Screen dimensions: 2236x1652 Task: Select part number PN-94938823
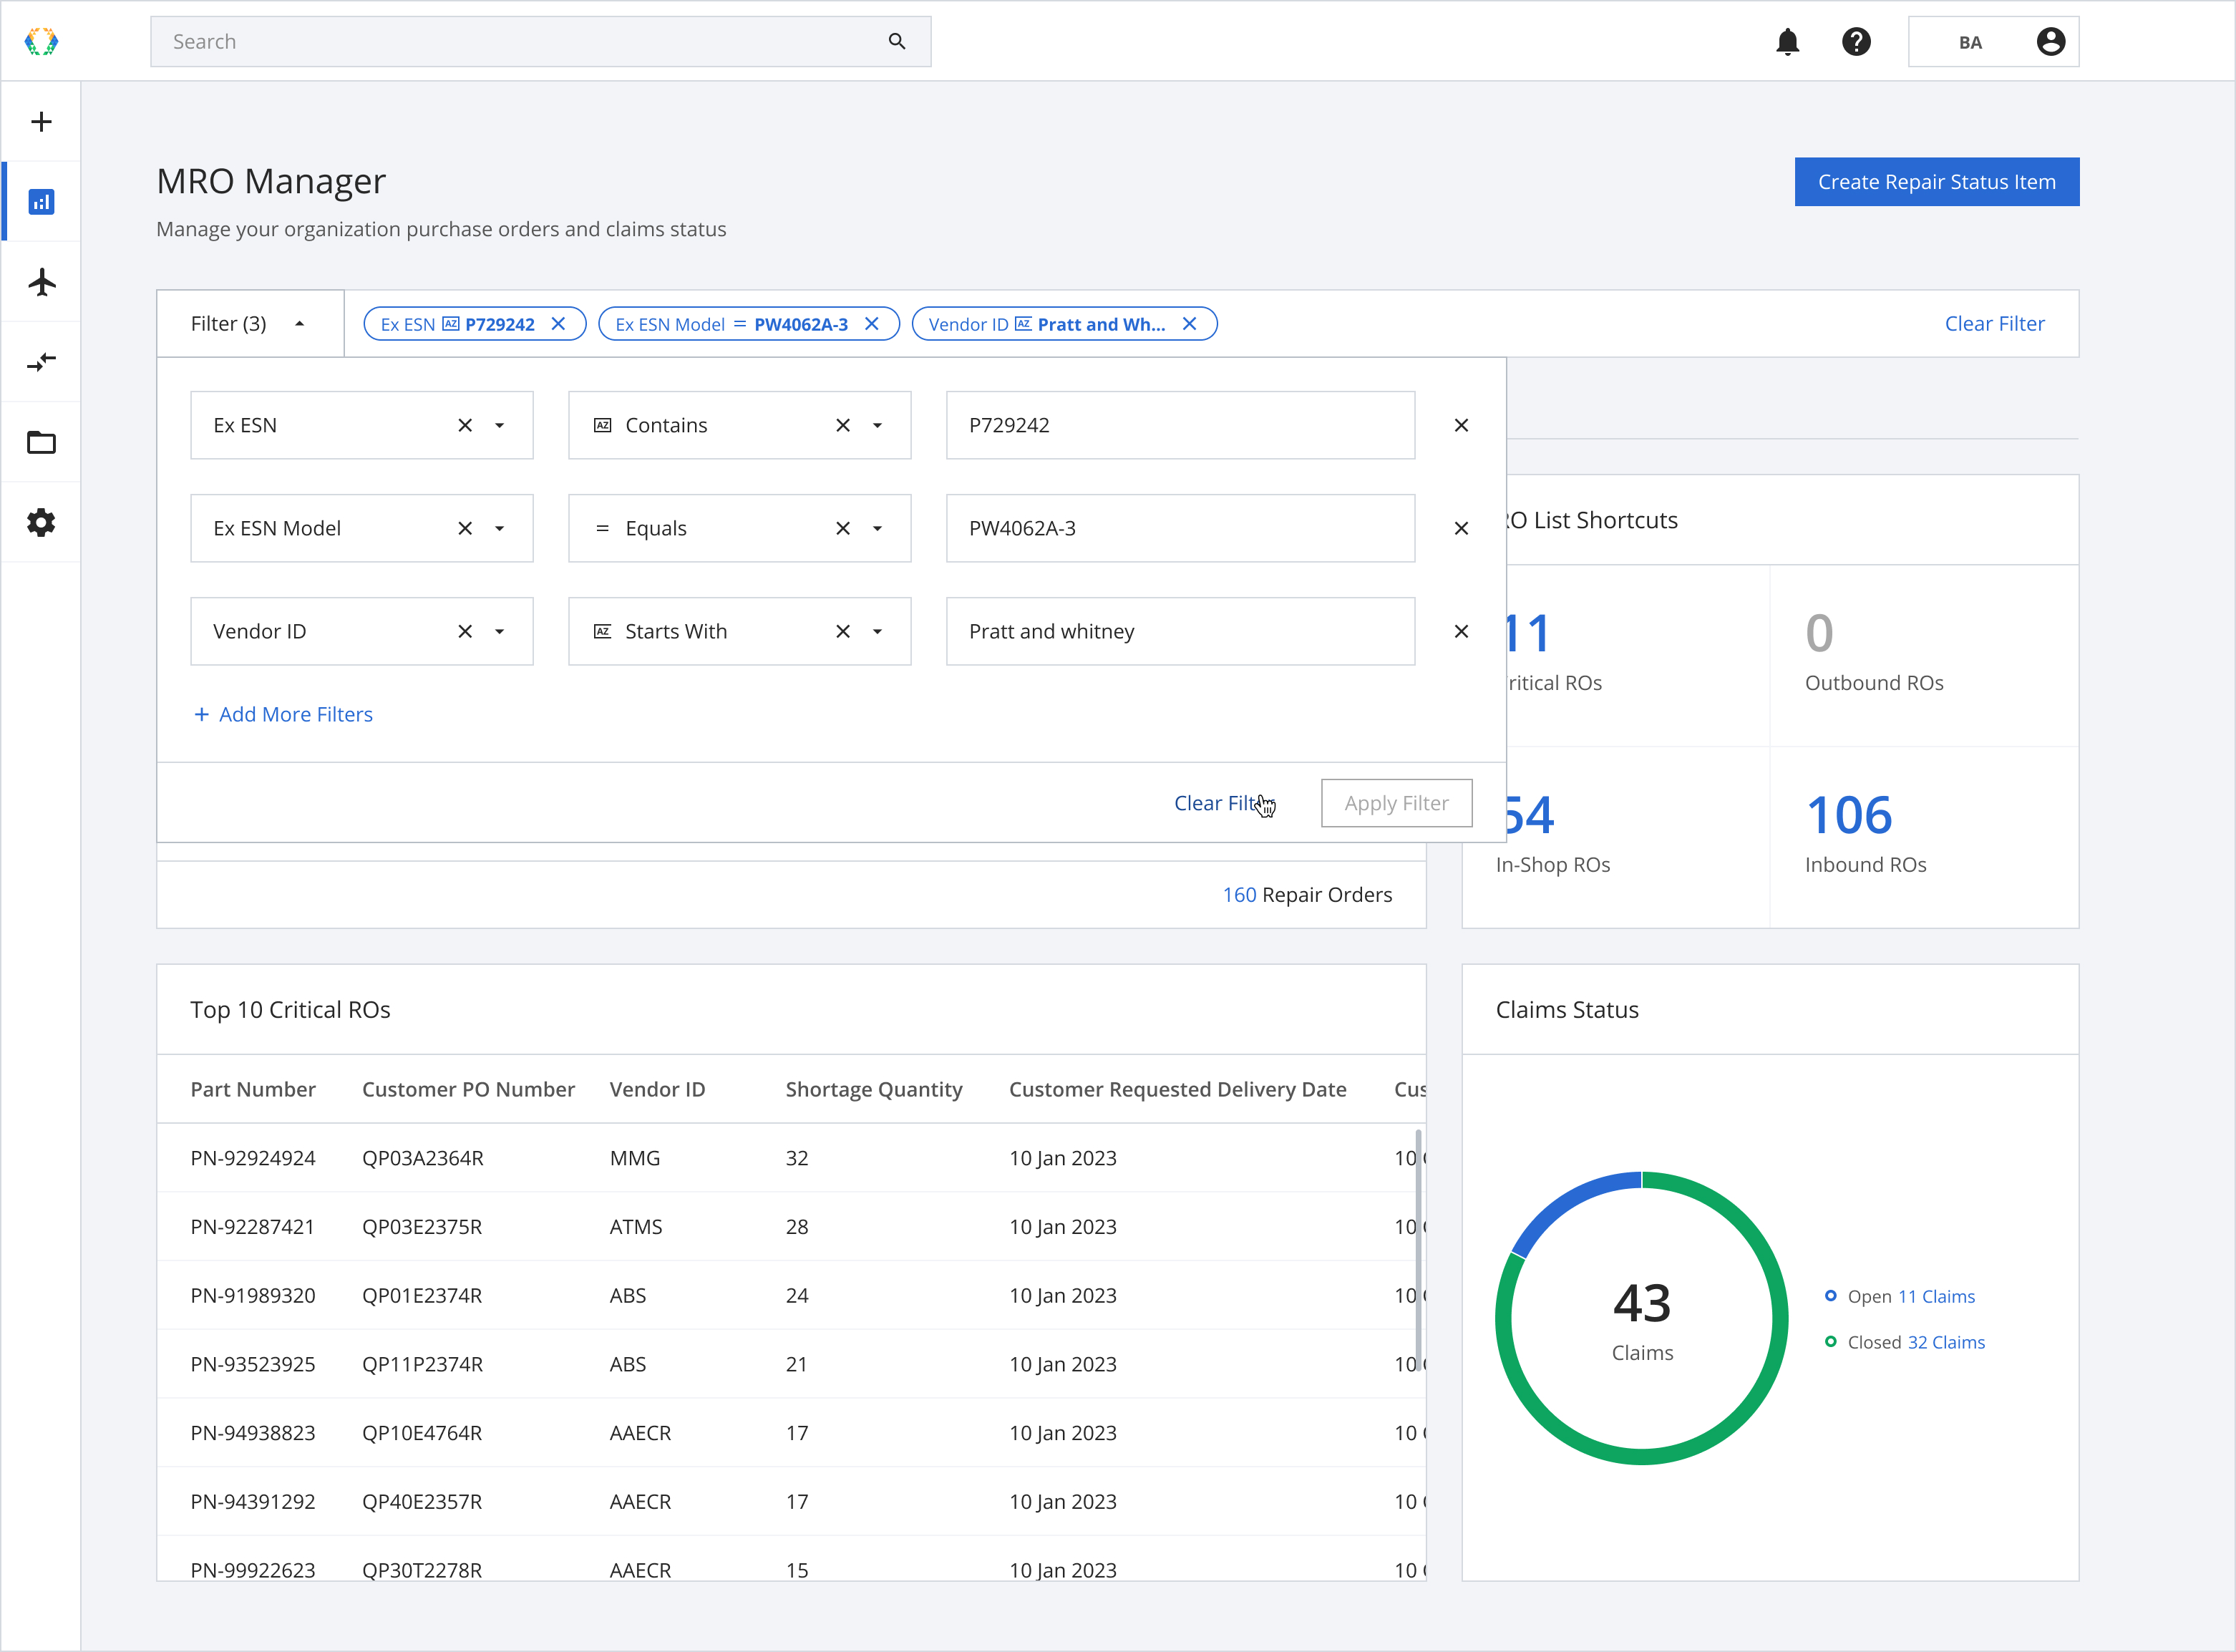253,1434
